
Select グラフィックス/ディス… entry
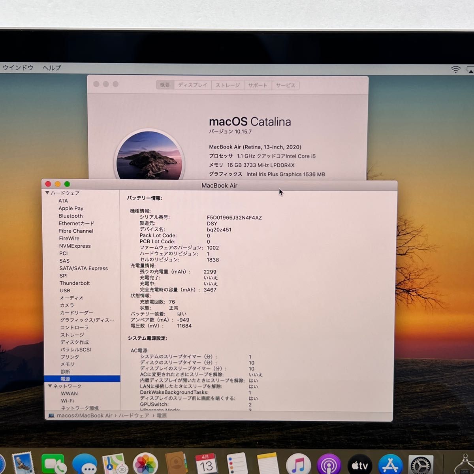click(x=87, y=320)
